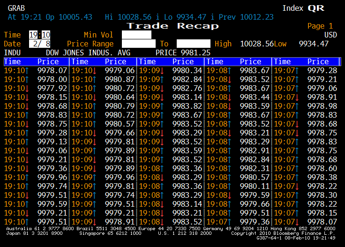Select the price 9979.13
345x247 pixels.
point(52,142)
